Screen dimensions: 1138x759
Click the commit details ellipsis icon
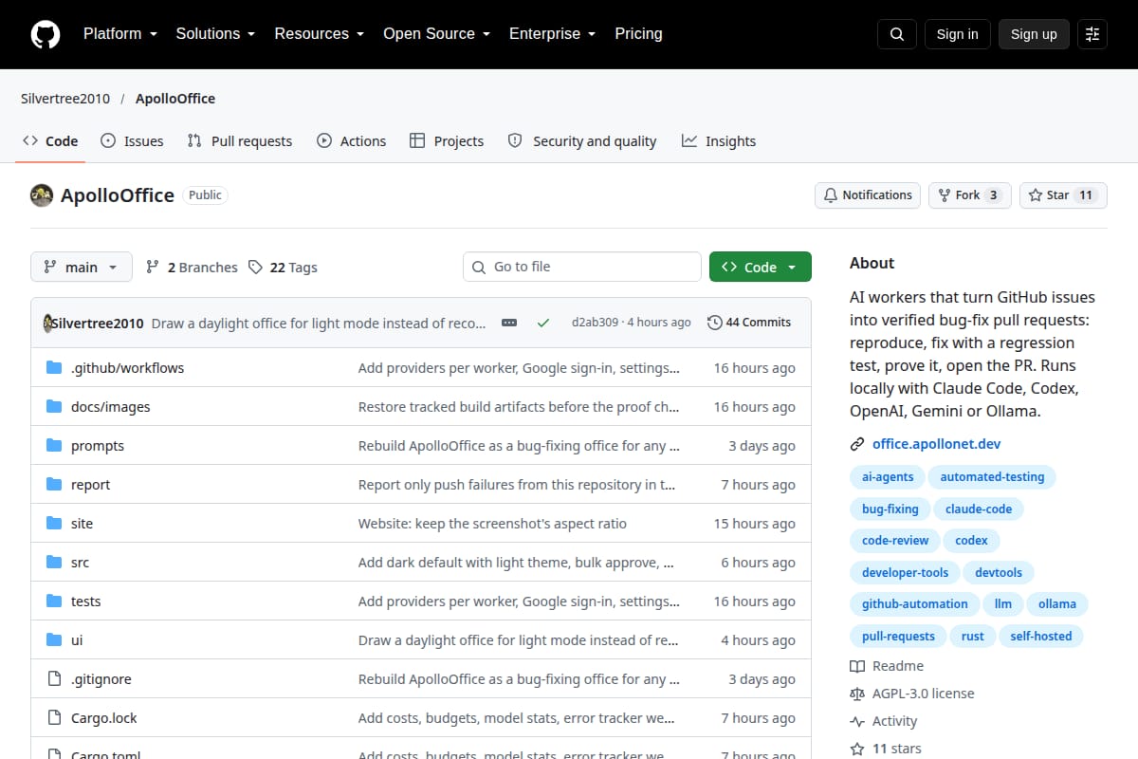(509, 323)
